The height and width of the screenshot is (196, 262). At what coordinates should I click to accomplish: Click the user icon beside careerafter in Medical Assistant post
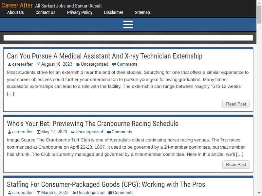(x=9, y=64)
